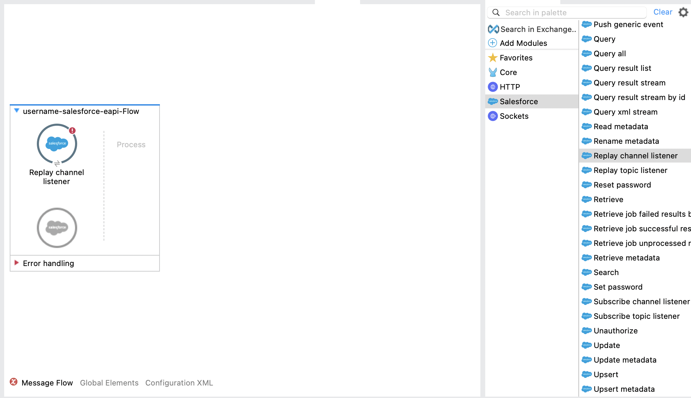Image resolution: width=691 pixels, height=398 pixels.
Task: Click the Push generic event operation icon
Action: point(587,24)
